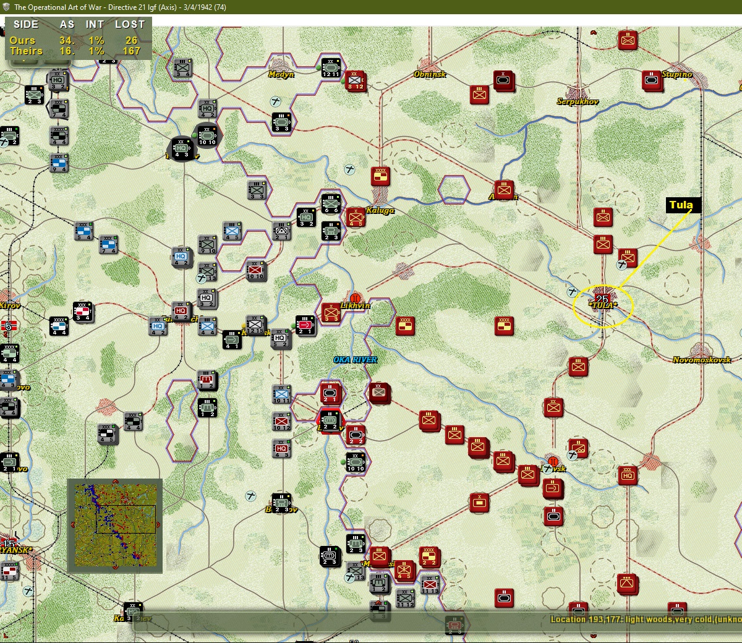
Task: Select the blue 9-4 corps at top left
Action: (59, 163)
